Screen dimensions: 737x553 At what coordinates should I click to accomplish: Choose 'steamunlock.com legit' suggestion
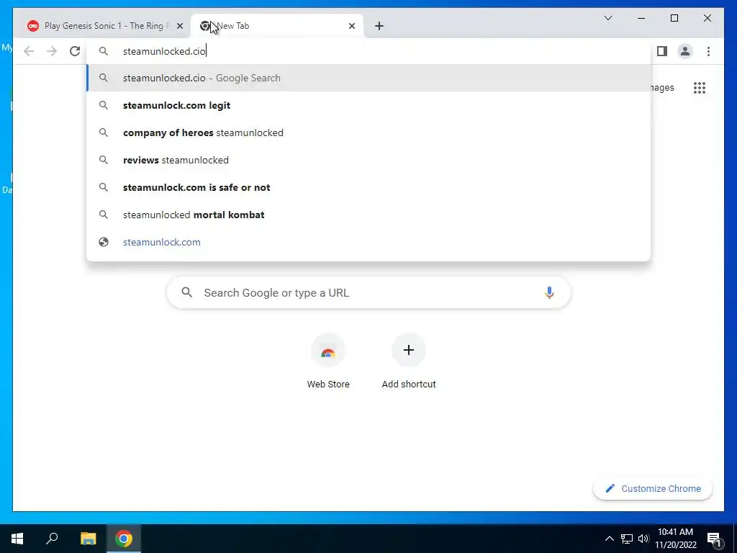(x=368, y=105)
